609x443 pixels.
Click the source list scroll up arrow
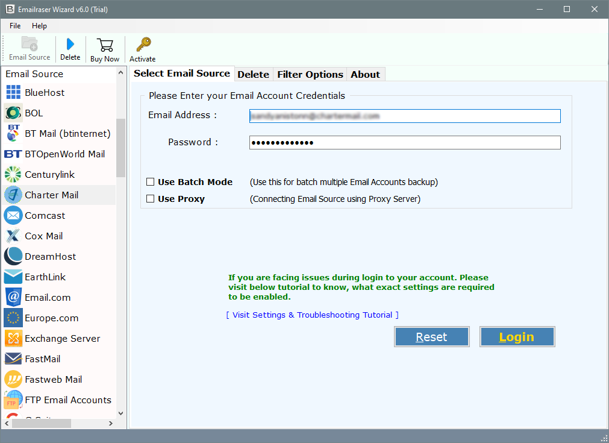click(121, 73)
